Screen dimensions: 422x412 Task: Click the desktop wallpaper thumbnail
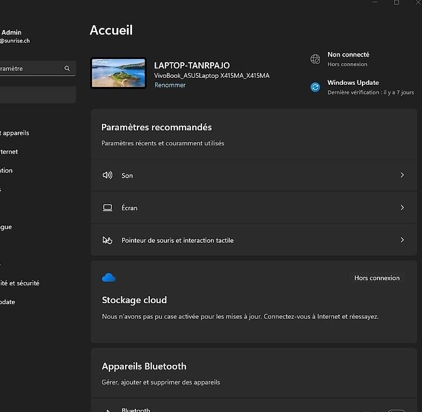[x=119, y=73]
